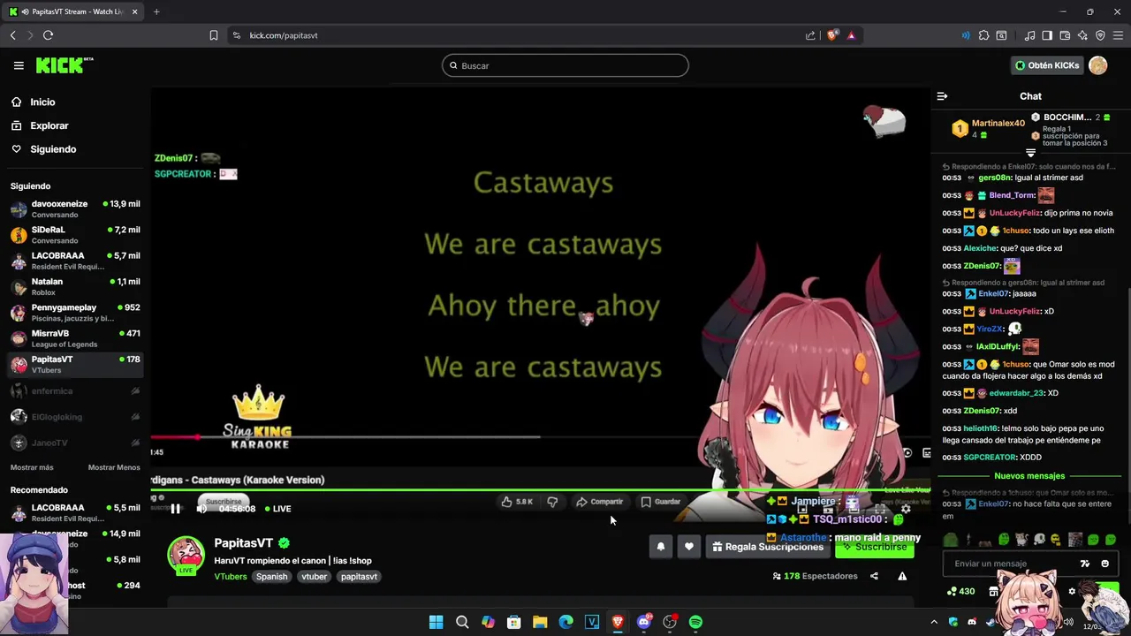Open offline enfermica channel
The width and height of the screenshot is (1131, 636).
coord(75,390)
